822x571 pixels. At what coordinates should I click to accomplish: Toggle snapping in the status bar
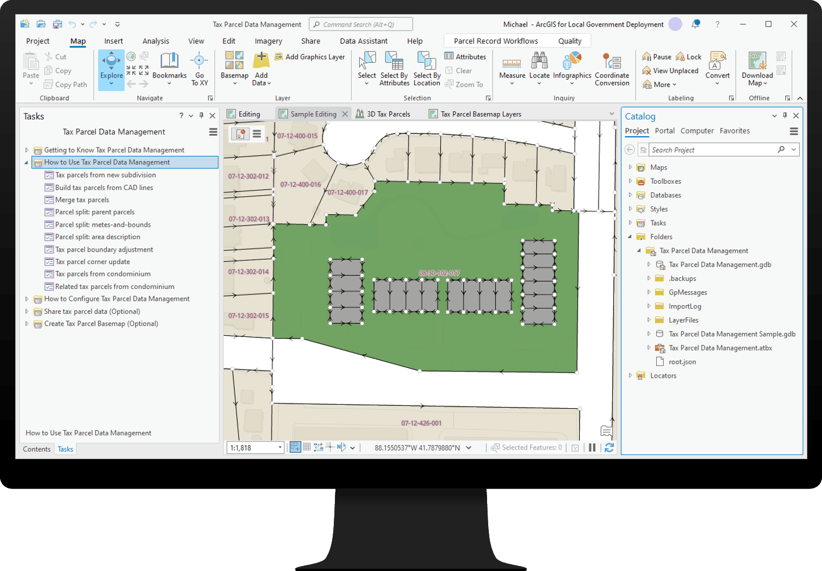[295, 447]
